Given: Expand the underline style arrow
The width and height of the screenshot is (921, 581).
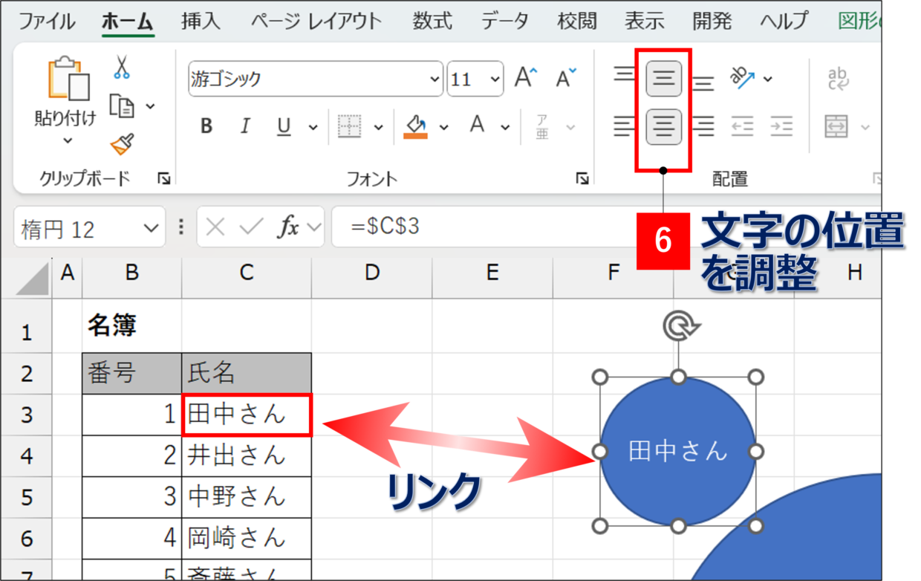Looking at the screenshot, I should click(313, 128).
